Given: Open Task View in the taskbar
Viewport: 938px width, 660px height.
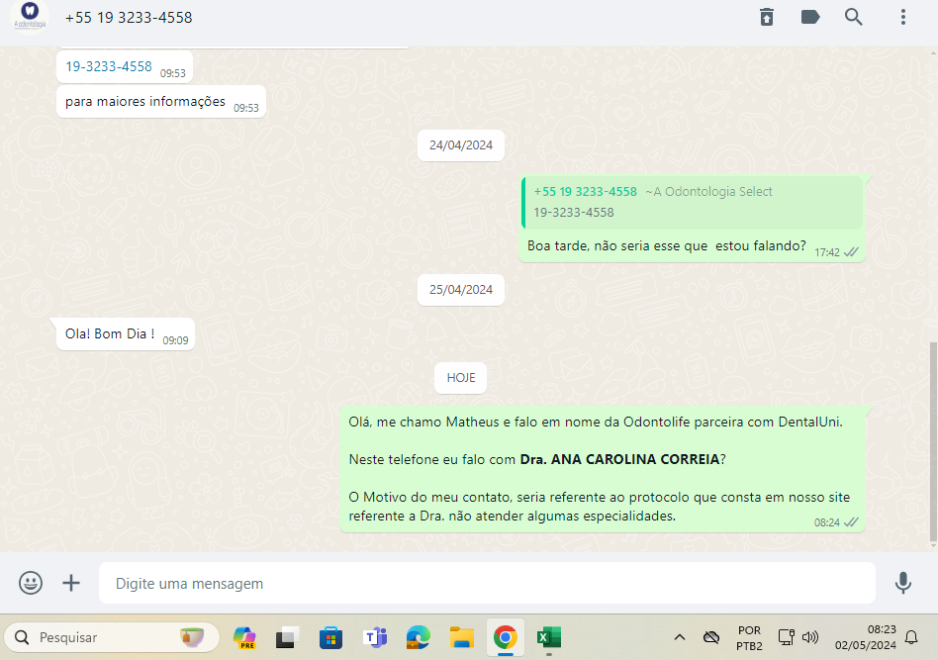Looking at the screenshot, I should (288, 638).
